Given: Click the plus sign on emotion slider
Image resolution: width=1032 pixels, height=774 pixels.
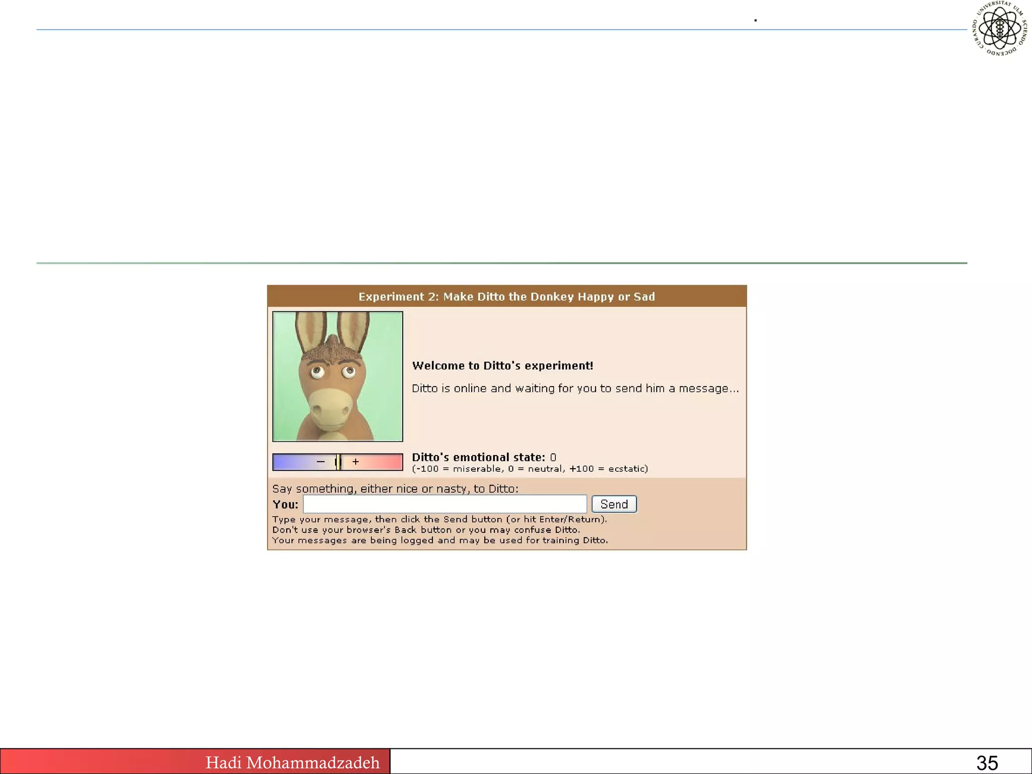Looking at the screenshot, I should [356, 462].
